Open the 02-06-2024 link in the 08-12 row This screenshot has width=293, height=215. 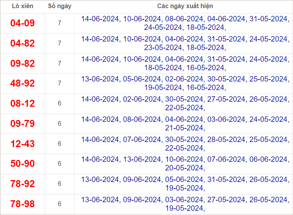click(142, 99)
